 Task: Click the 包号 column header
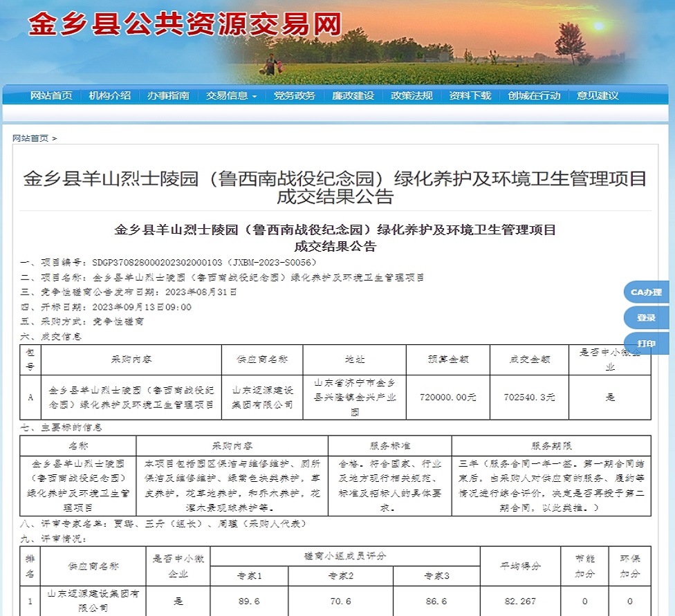coord(30,360)
